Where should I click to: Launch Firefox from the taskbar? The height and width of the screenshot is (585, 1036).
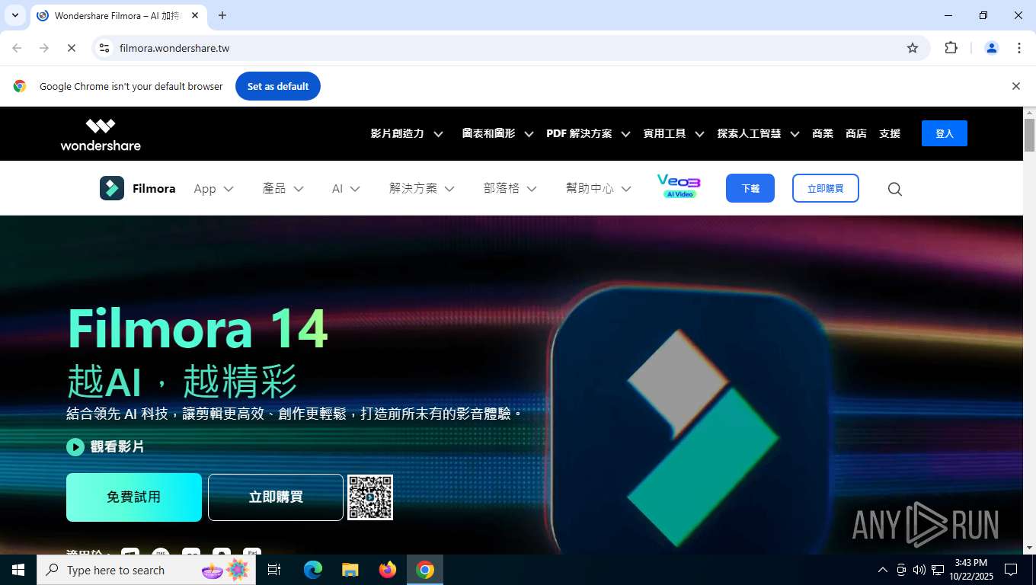(x=388, y=570)
